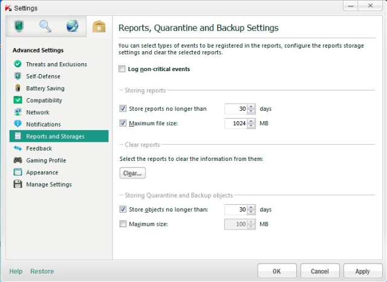Screen dimensions: 387x282
Task: Toggle Maximum file size checkbox
Action: coord(123,124)
